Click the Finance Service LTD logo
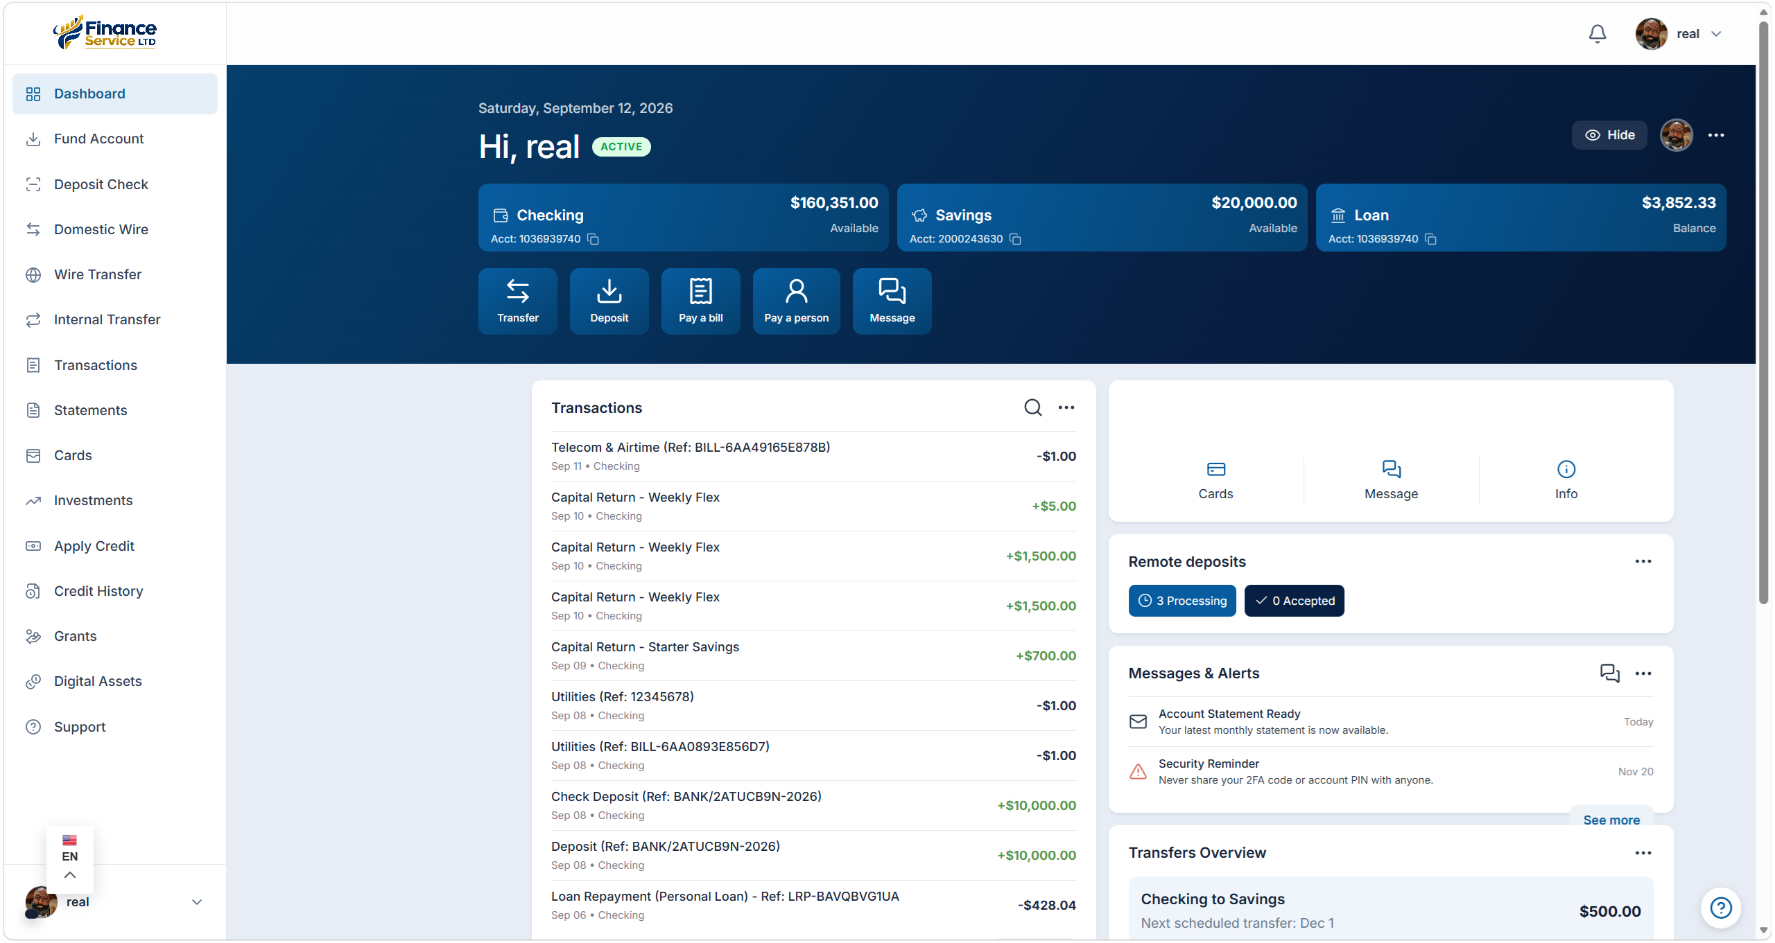 click(105, 33)
